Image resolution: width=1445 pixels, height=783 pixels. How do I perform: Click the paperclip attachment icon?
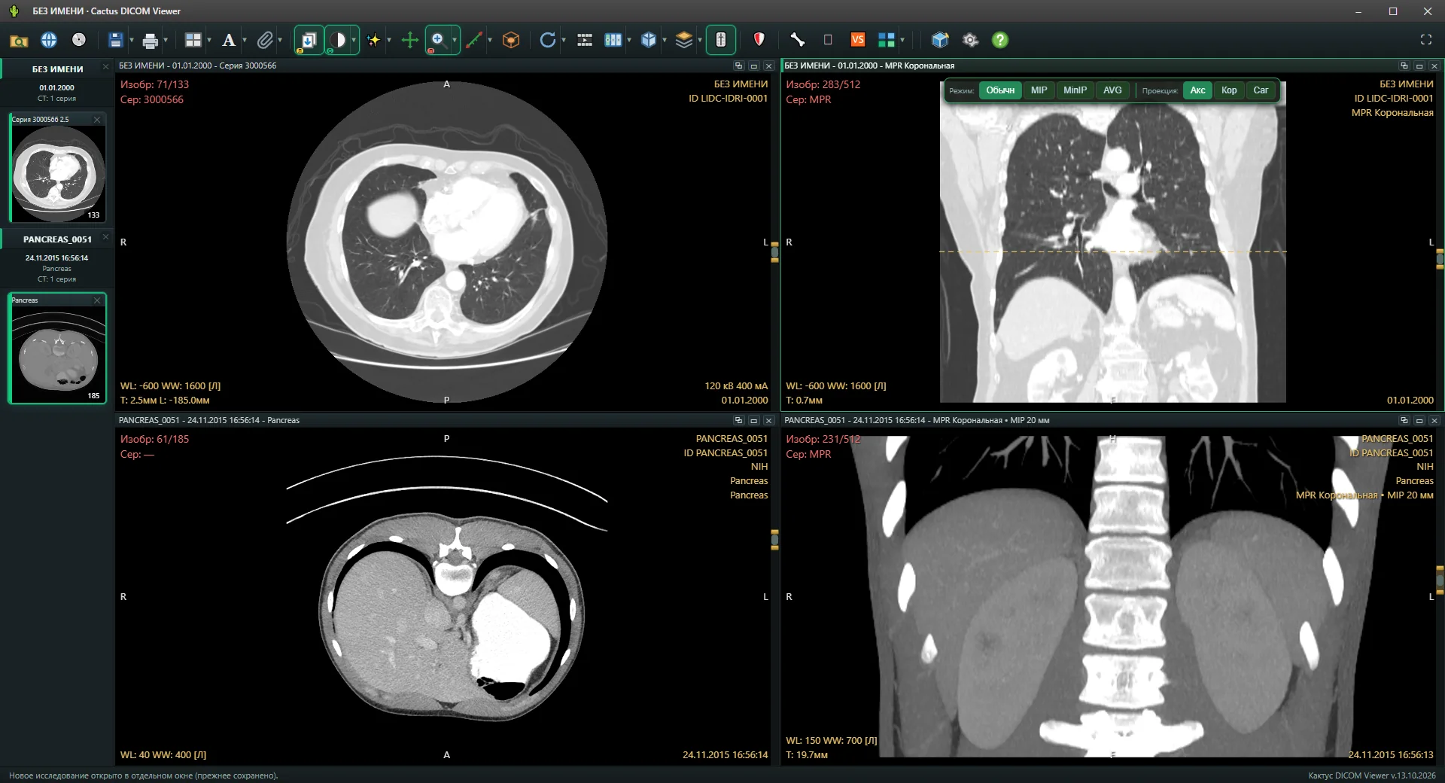coord(264,41)
